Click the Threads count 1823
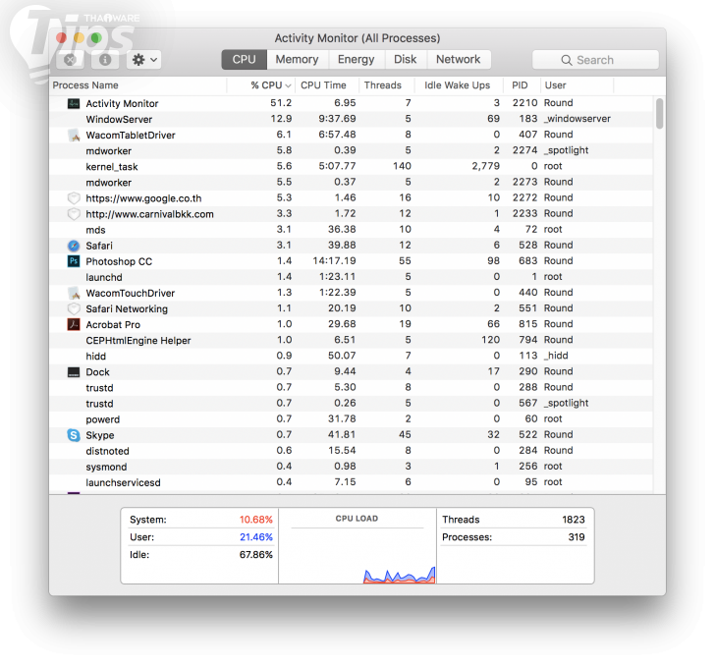Viewport: 715px width, 666px height. (x=574, y=520)
